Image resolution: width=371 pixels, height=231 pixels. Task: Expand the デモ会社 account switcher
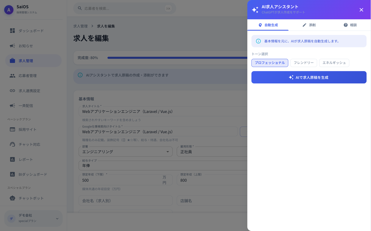(x=33, y=218)
